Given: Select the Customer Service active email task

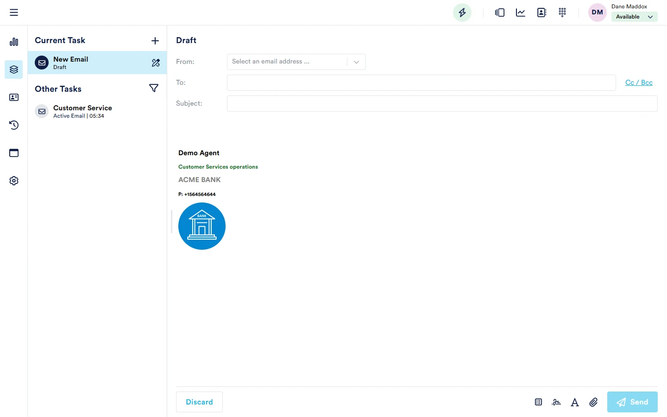Looking at the screenshot, I should point(82,111).
